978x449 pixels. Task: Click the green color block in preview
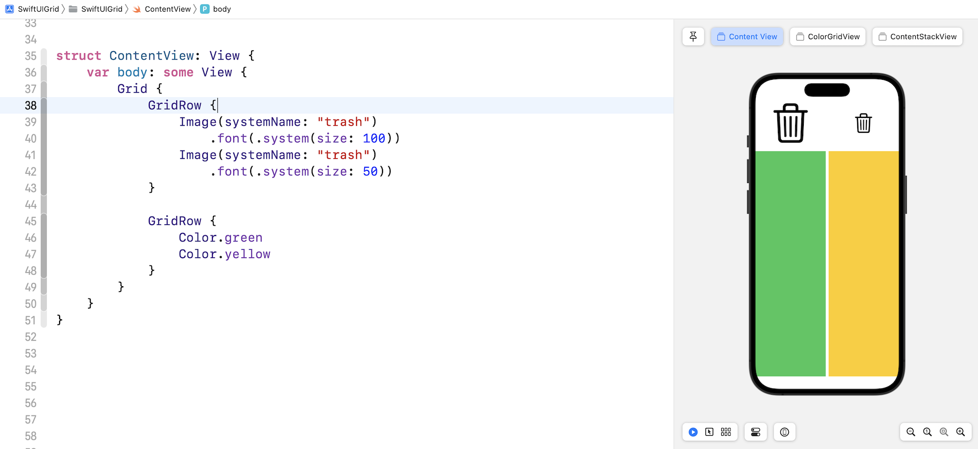coord(790,263)
